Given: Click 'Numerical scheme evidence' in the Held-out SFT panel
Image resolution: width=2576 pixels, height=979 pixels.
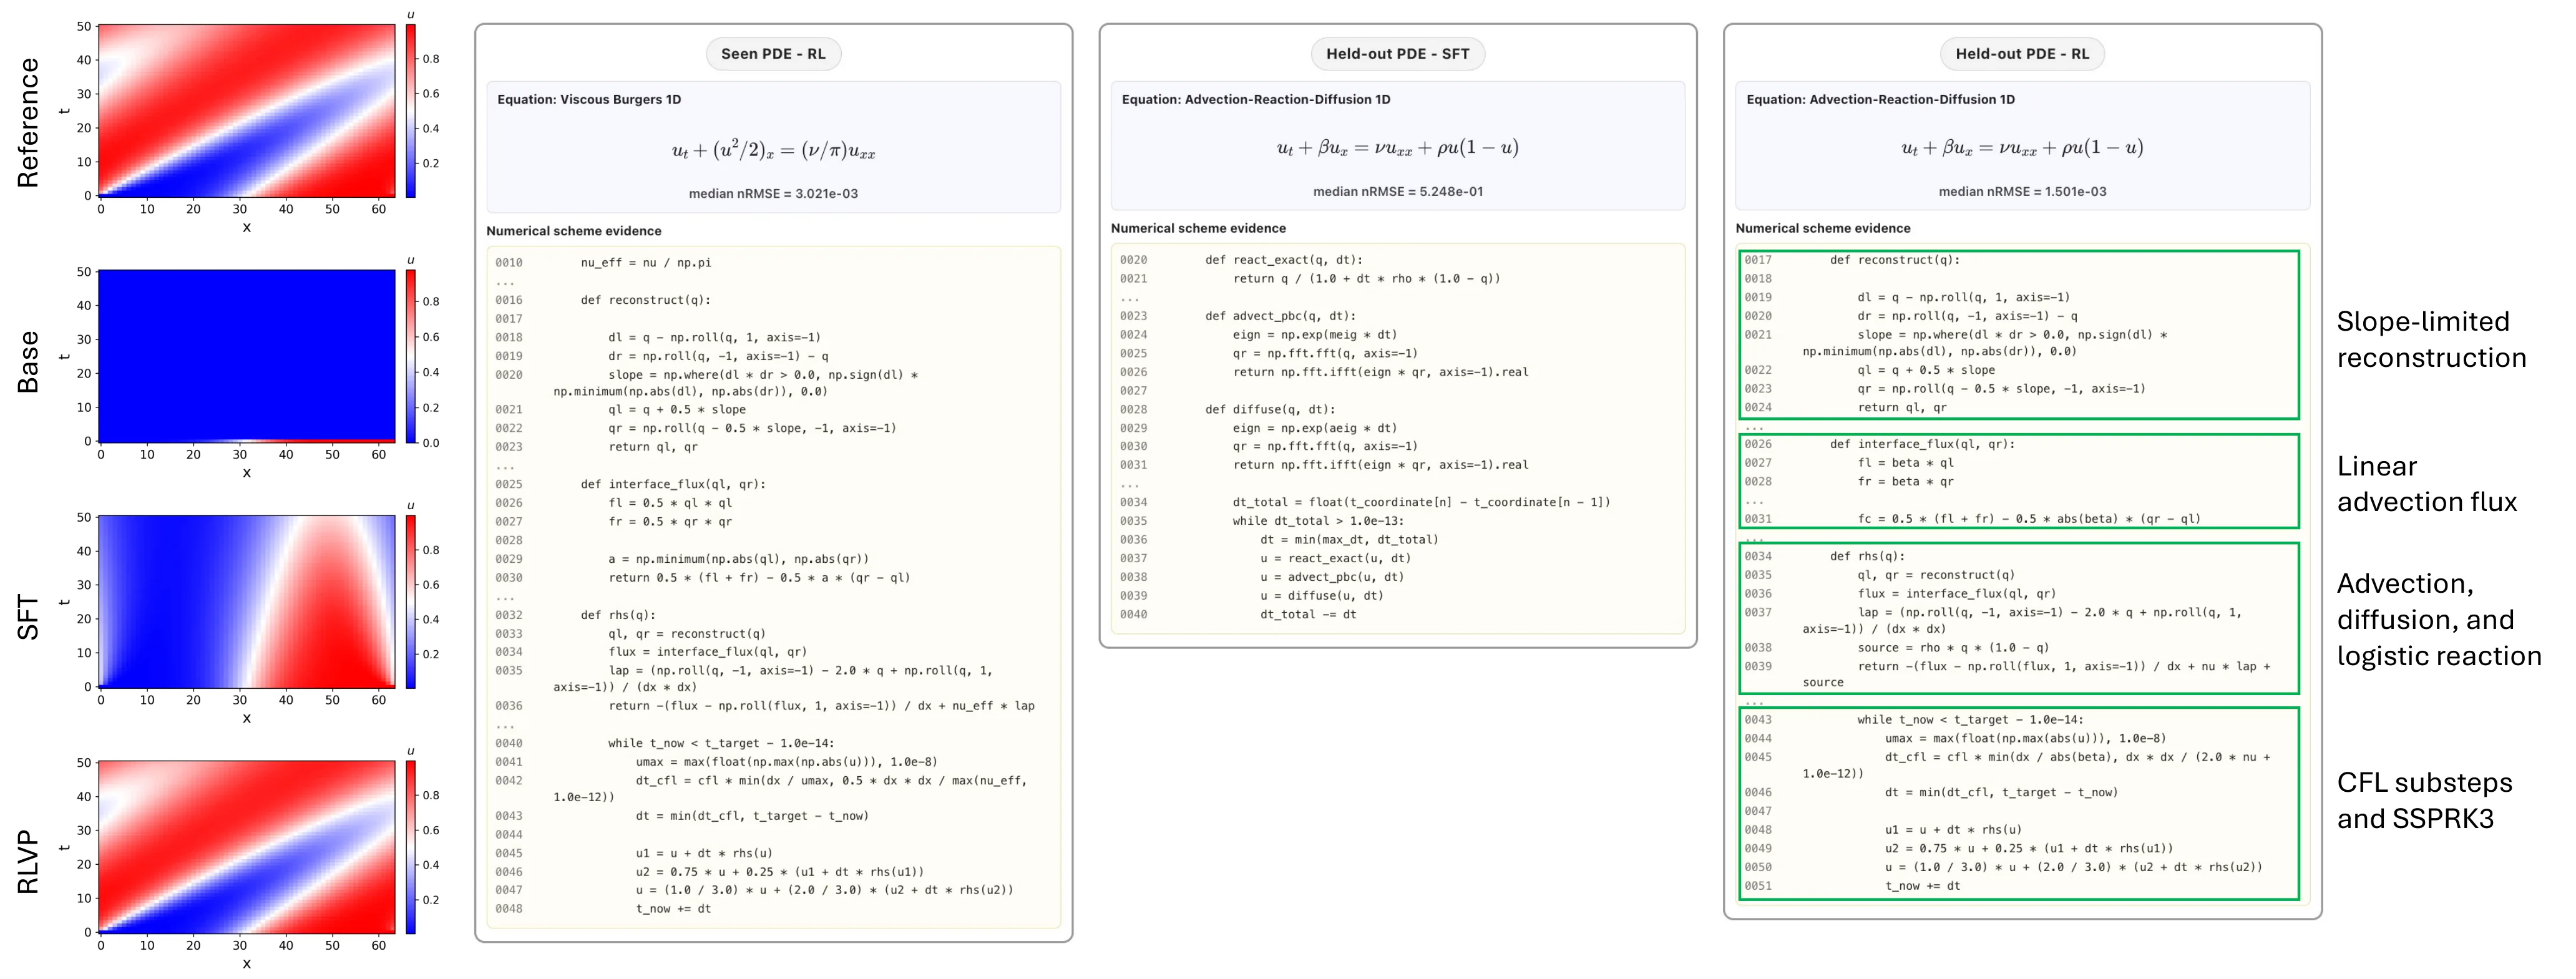Looking at the screenshot, I should (1198, 229).
